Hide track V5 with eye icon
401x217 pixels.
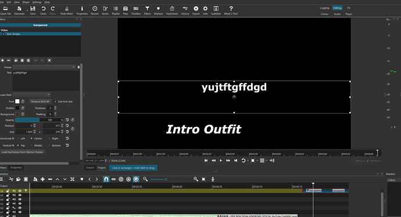pos(20,195)
